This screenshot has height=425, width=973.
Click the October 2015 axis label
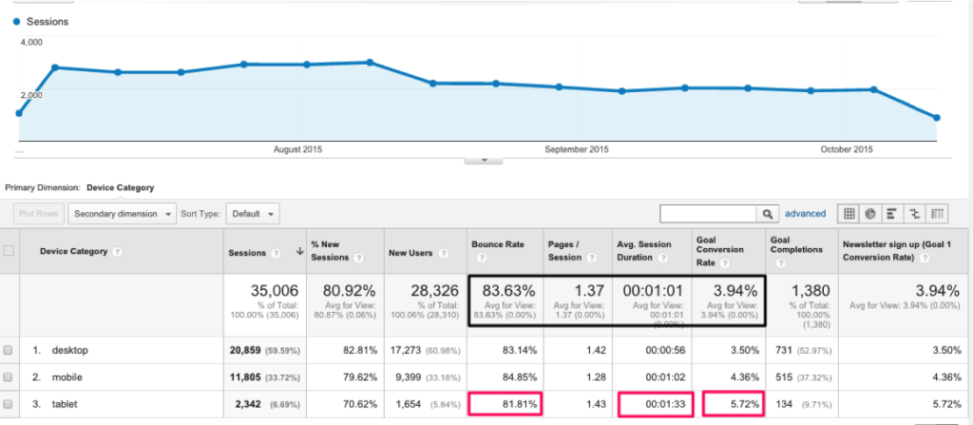click(847, 149)
